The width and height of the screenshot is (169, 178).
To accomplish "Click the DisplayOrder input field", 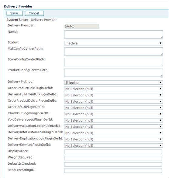I will pos(113,152).
